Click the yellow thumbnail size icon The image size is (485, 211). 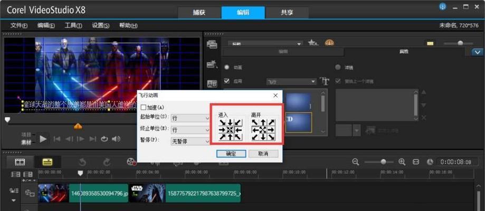[430, 43]
